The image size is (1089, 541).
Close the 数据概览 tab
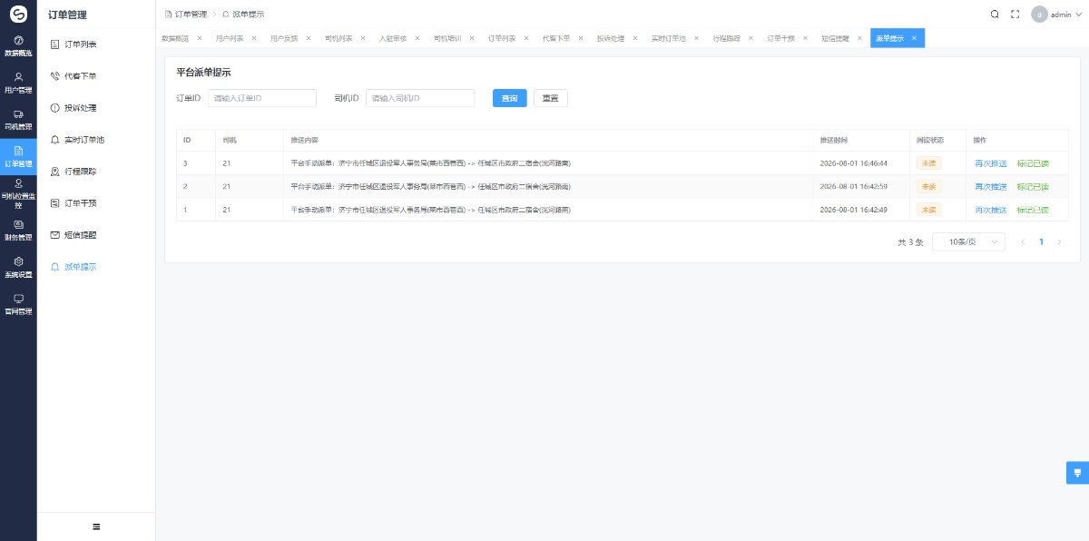pos(200,38)
